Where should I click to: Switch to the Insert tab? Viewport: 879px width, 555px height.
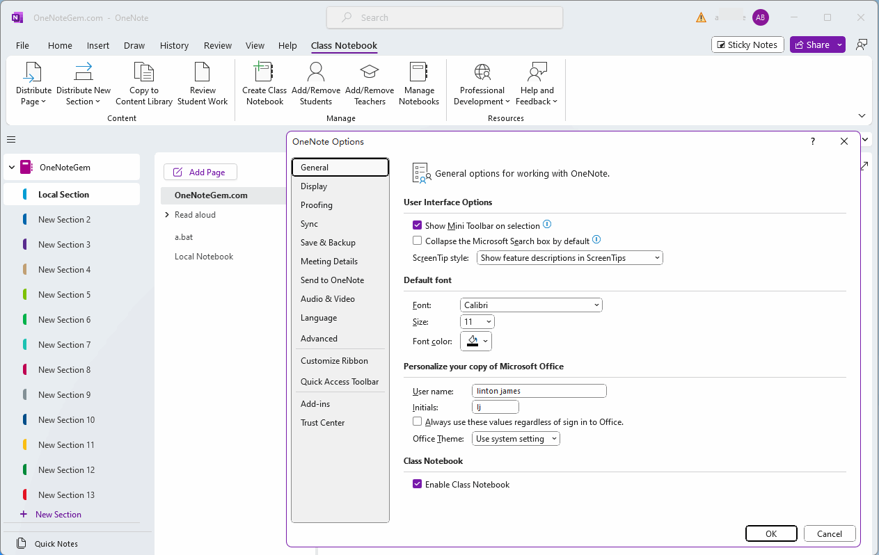[x=98, y=45]
